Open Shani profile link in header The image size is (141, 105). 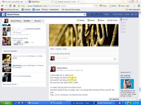coord(127,15)
